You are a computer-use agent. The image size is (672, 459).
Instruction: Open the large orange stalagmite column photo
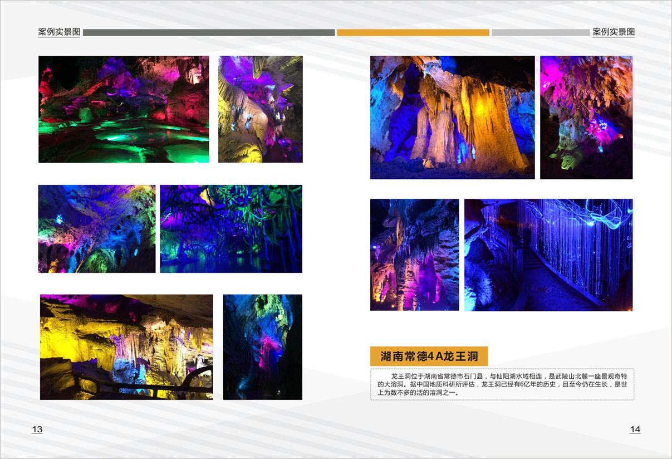coord(453,118)
